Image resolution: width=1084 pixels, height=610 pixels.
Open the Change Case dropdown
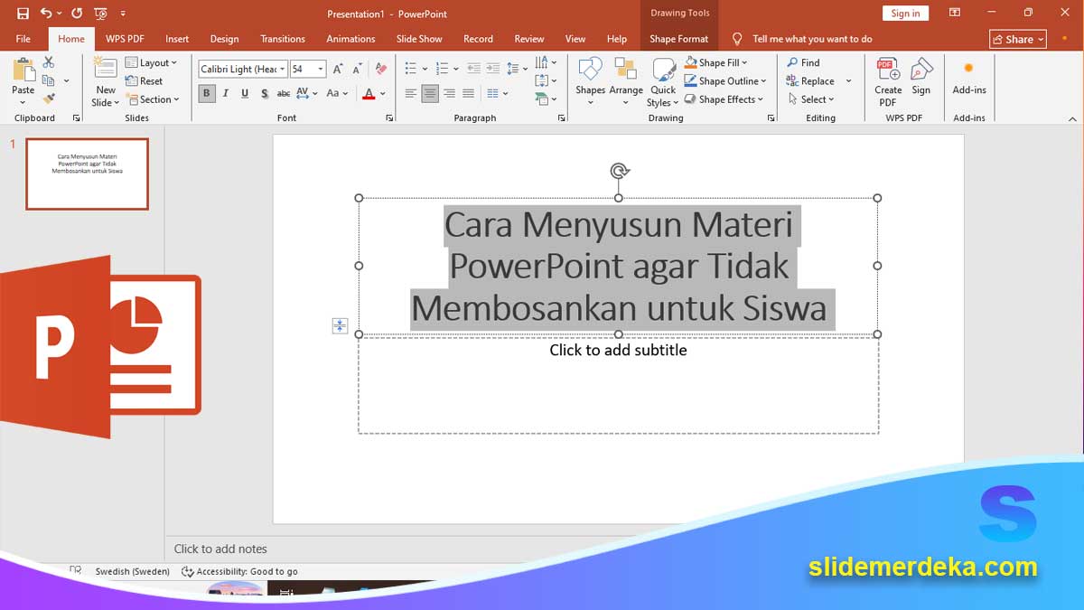(337, 93)
